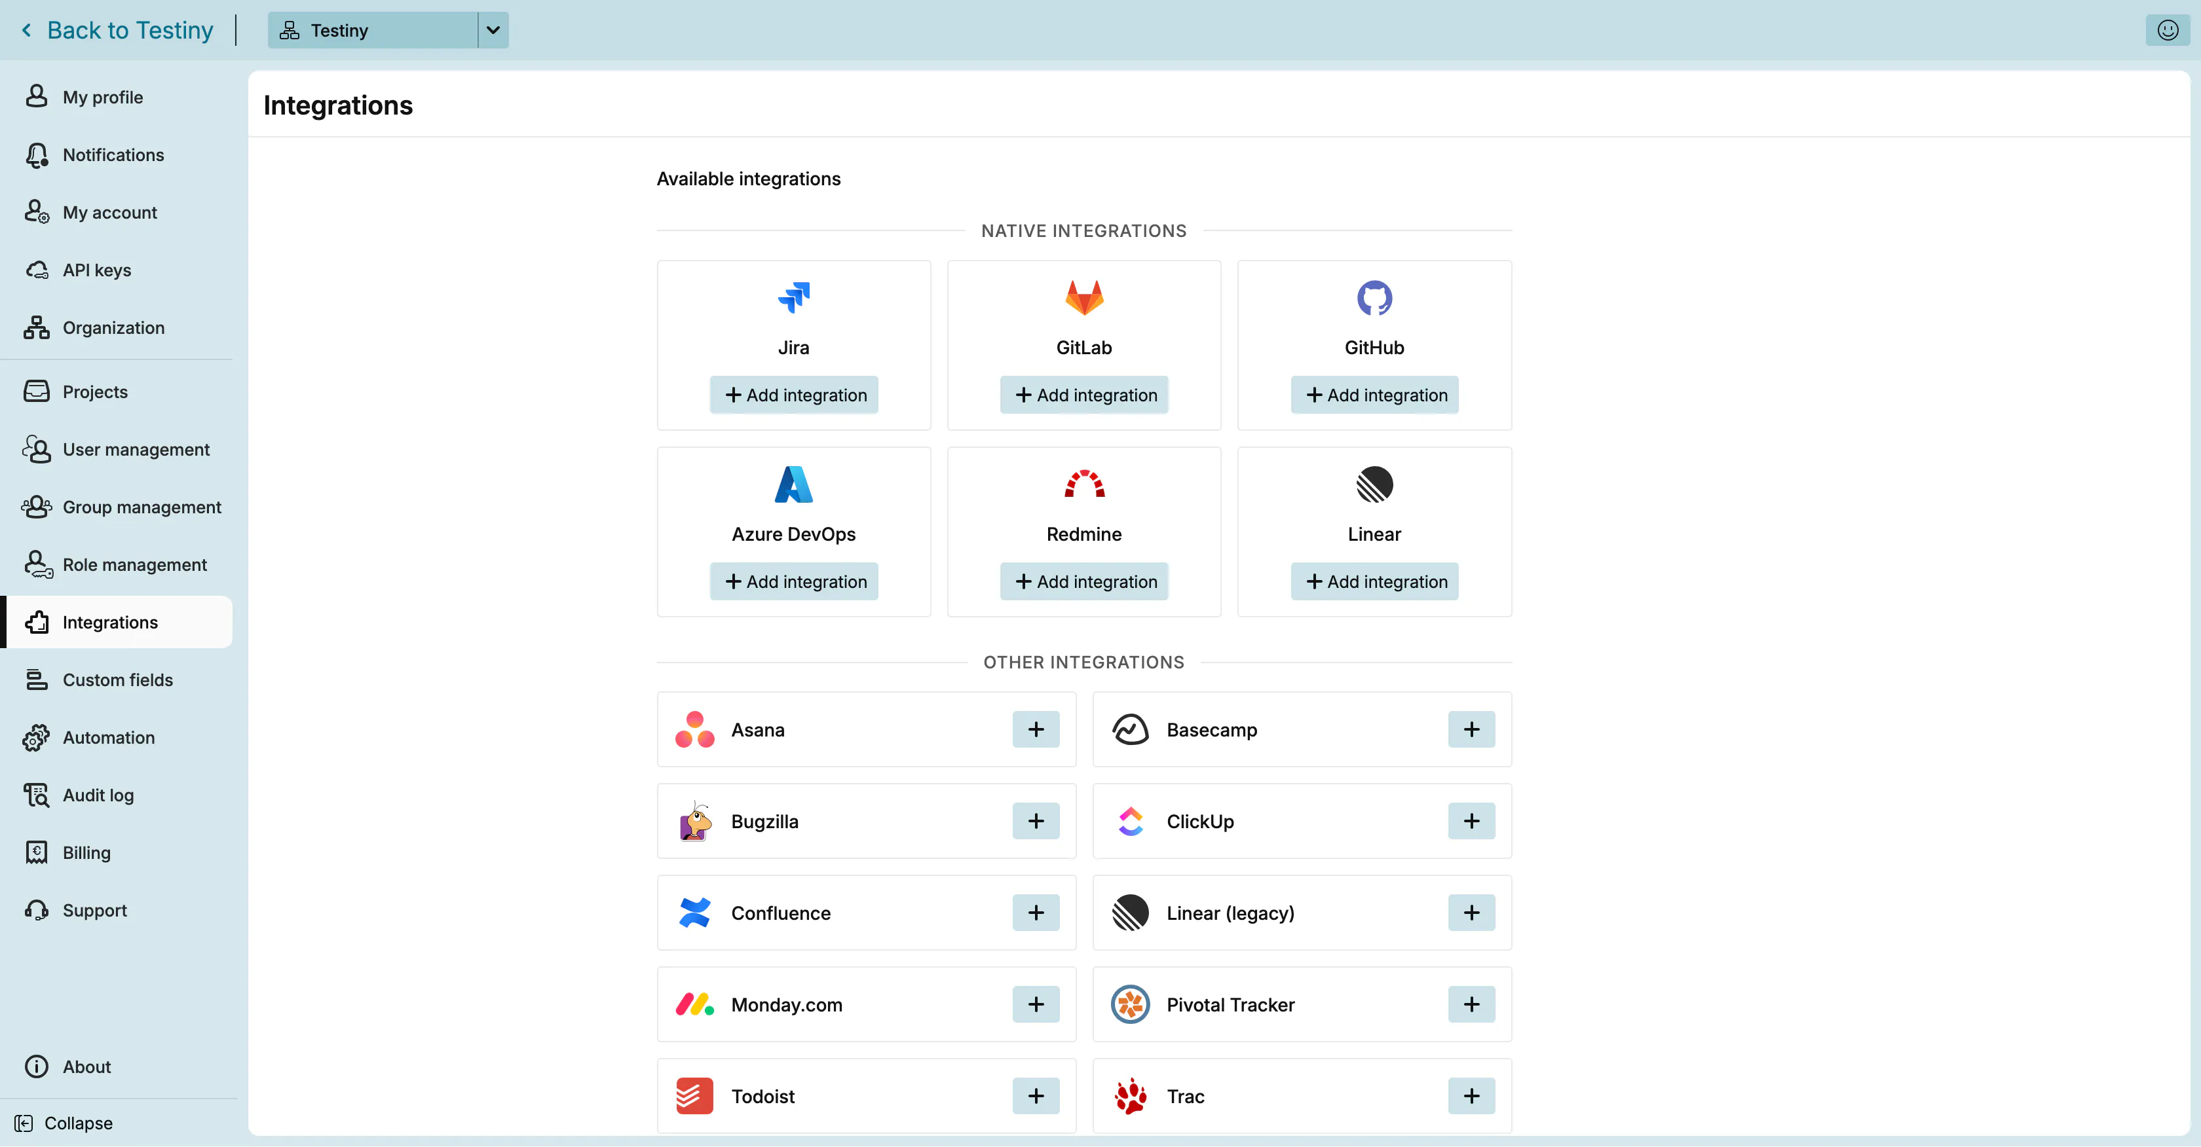Click the Azure DevOps logo
The height and width of the screenshot is (1147, 2201).
click(x=794, y=484)
